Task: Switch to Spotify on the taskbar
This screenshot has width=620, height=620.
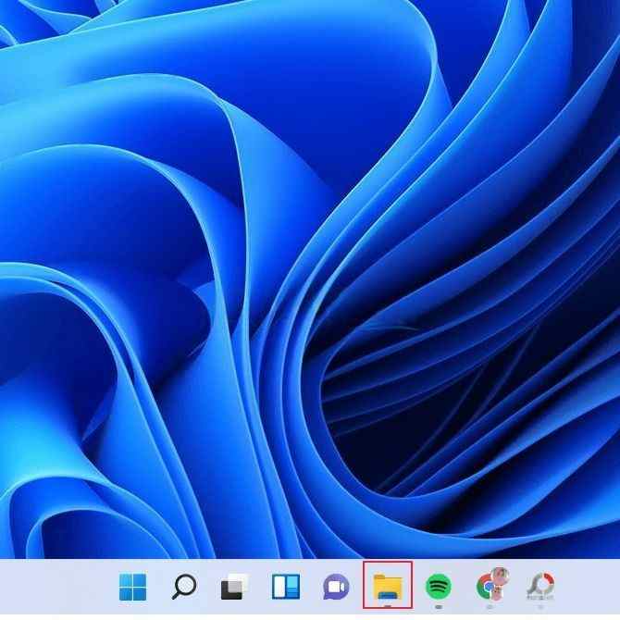Action: (x=438, y=587)
